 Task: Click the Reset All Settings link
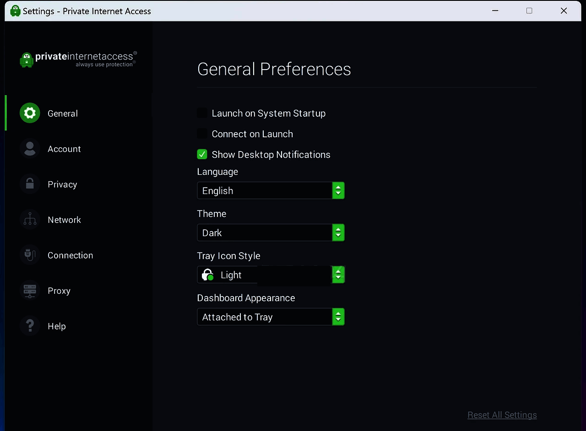[502, 415]
